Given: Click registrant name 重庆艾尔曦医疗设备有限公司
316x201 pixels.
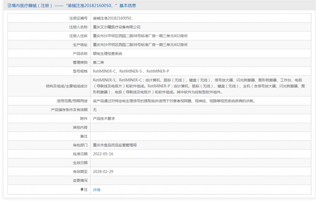Looking at the screenshot, I should 117,27.
